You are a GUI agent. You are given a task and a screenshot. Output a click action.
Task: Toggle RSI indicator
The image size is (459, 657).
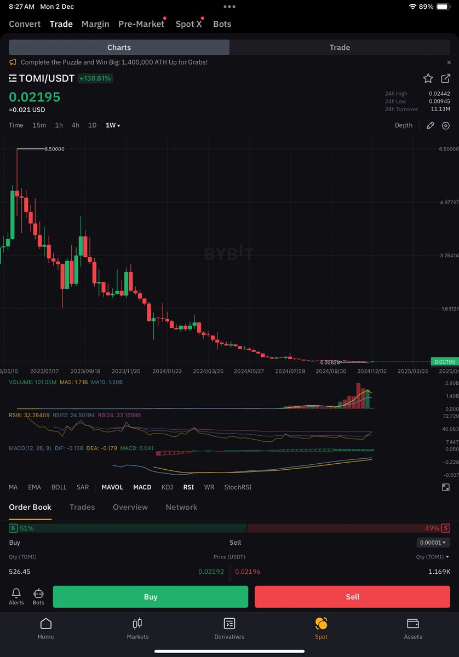pyautogui.click(x=188, y=487)
